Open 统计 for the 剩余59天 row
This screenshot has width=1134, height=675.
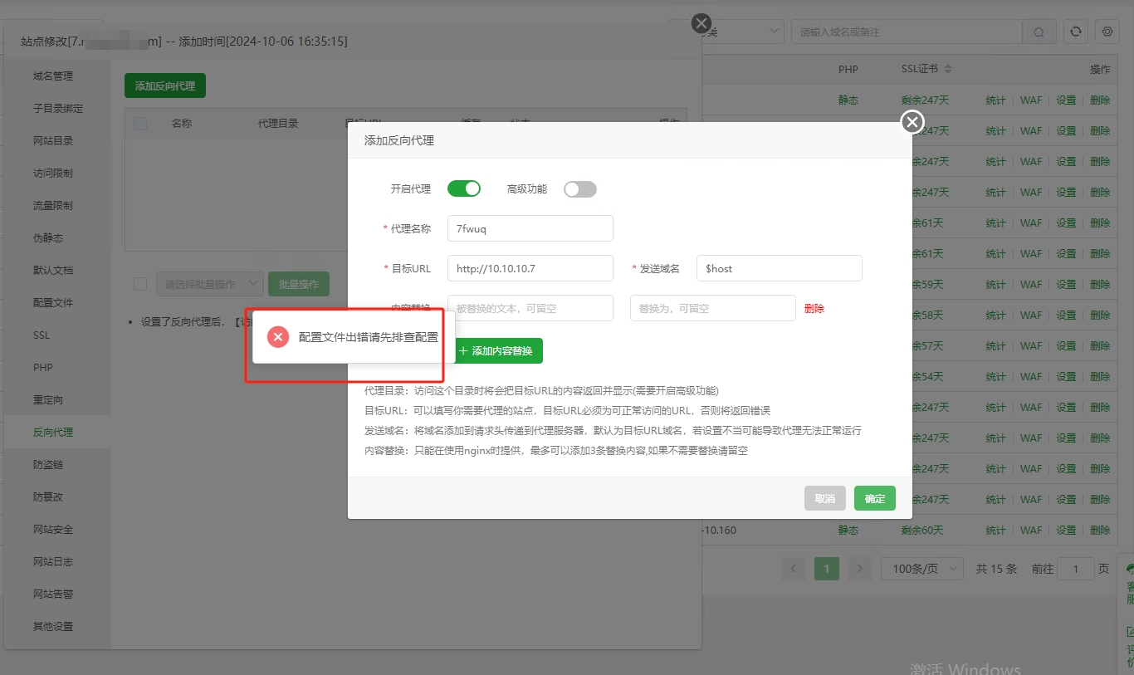click(995, 284)
